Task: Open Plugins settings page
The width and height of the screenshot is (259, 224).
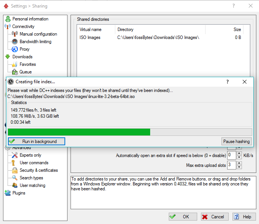Action: (x=19, y=193)
